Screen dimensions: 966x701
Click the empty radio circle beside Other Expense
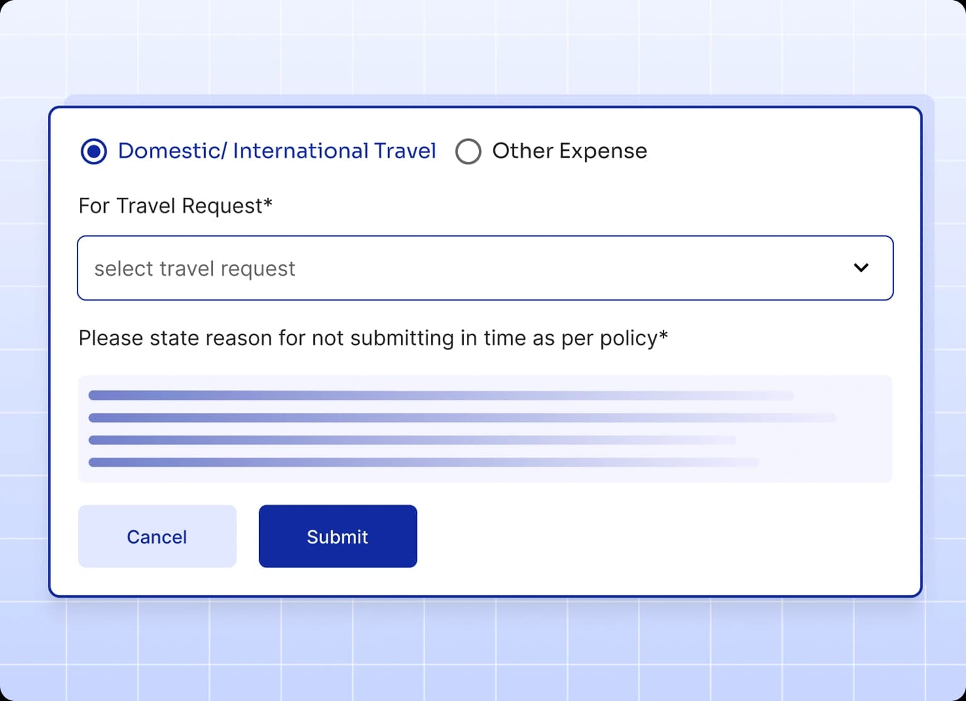(468, 151)
